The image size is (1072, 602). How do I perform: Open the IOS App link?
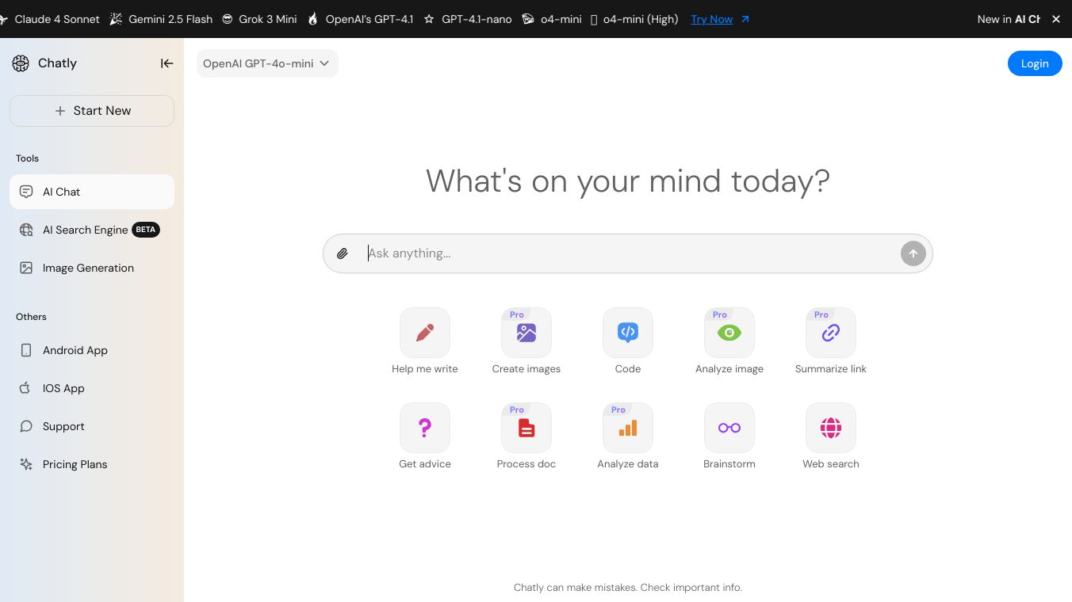tap(92, 388)
